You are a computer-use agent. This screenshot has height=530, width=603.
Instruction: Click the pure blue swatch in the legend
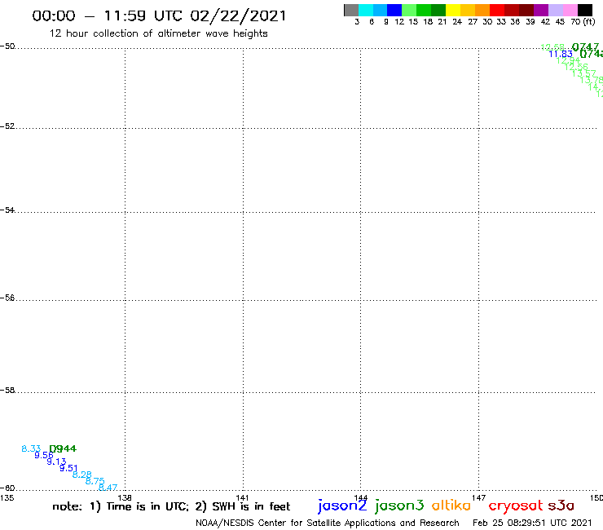[x=394, y=10]
